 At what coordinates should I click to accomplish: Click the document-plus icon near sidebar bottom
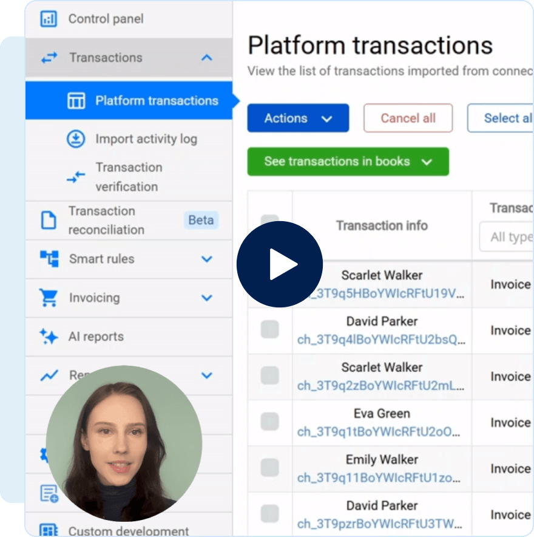[49, 493]
